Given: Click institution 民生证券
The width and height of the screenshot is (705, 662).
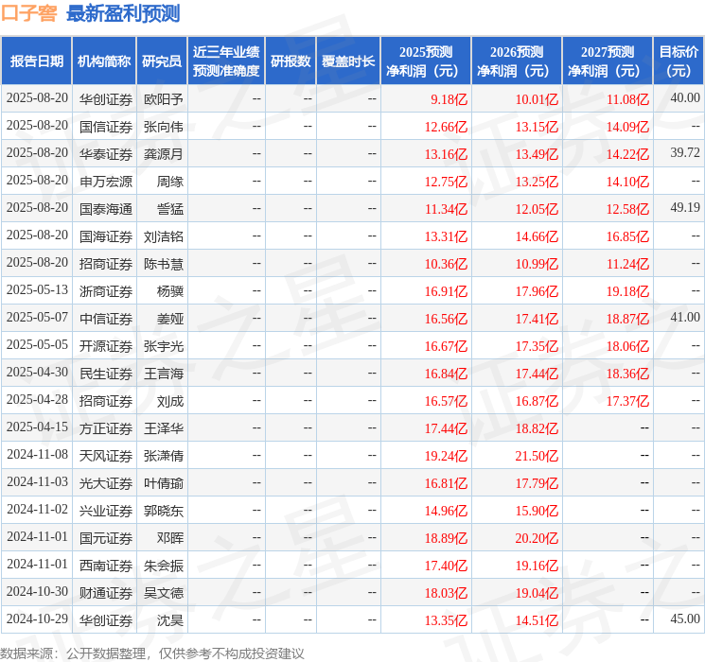Looking at the screenshot, I should tap(106, 374).
